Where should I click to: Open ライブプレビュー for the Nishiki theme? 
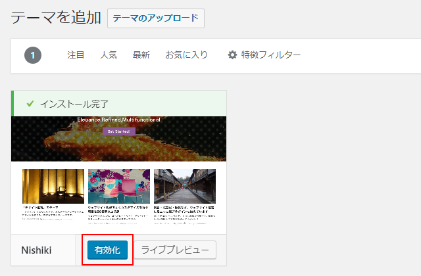pos(175,250)
